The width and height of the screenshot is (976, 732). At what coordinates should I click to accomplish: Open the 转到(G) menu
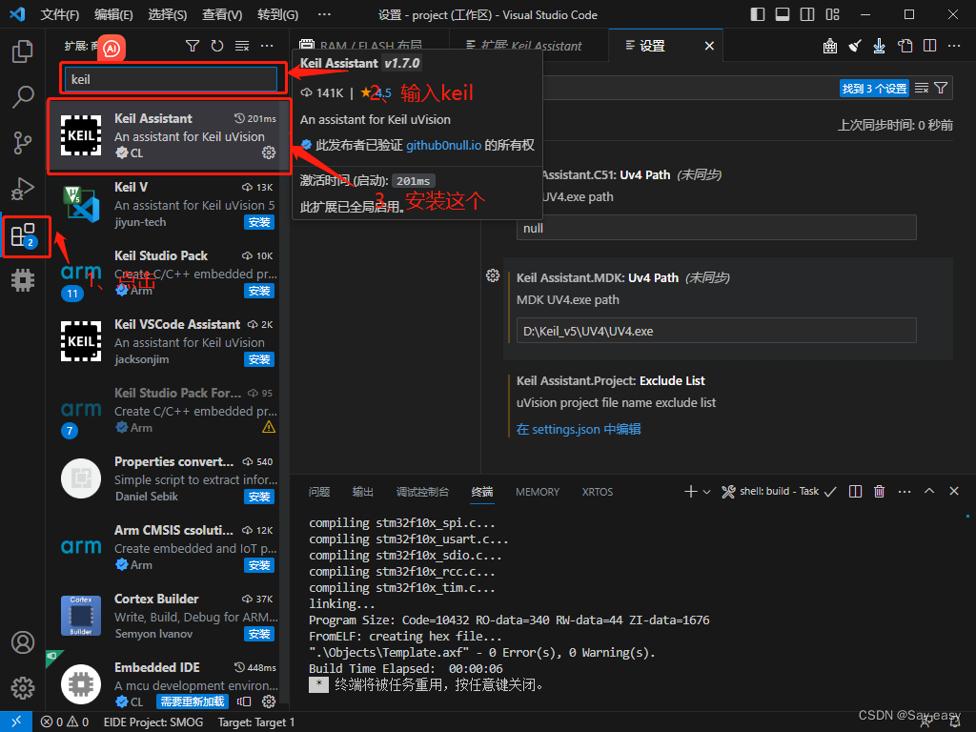point(277,15)
